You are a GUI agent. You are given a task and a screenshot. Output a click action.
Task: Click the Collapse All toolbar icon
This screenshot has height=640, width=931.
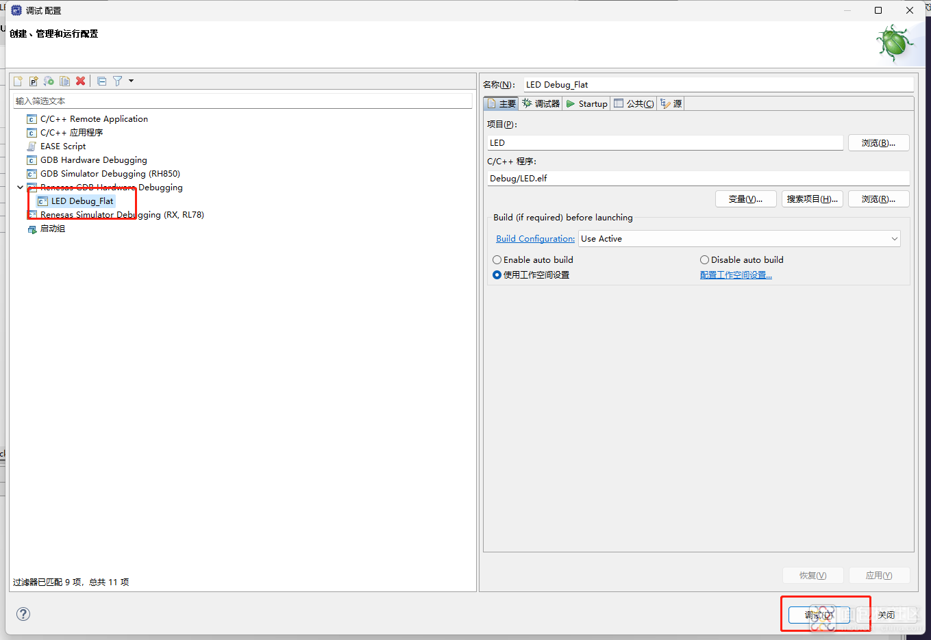pyautogui.click(x=101, y=81)
